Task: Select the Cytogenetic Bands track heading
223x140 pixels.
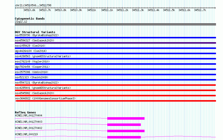Action: tap(30, 19)
